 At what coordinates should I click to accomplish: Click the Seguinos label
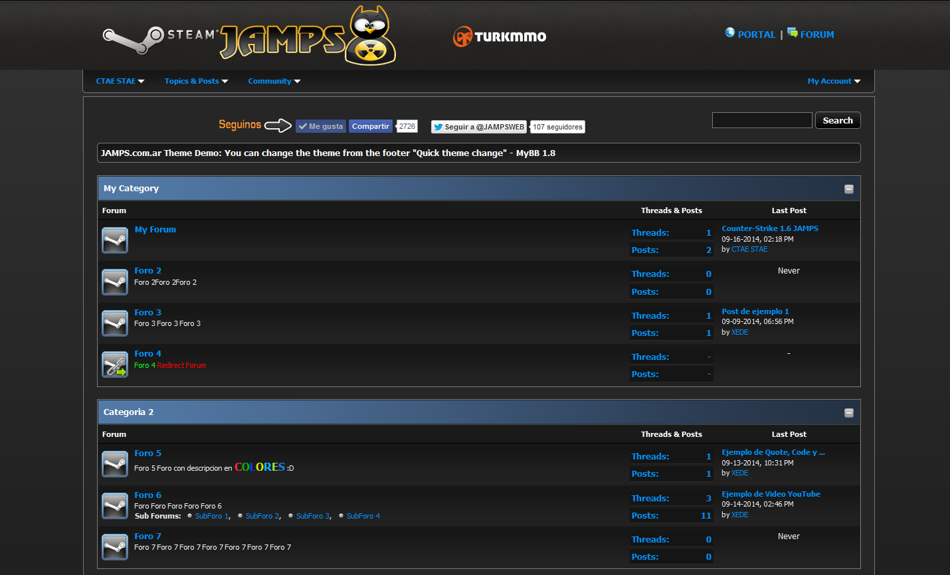[x=240, y=124]
